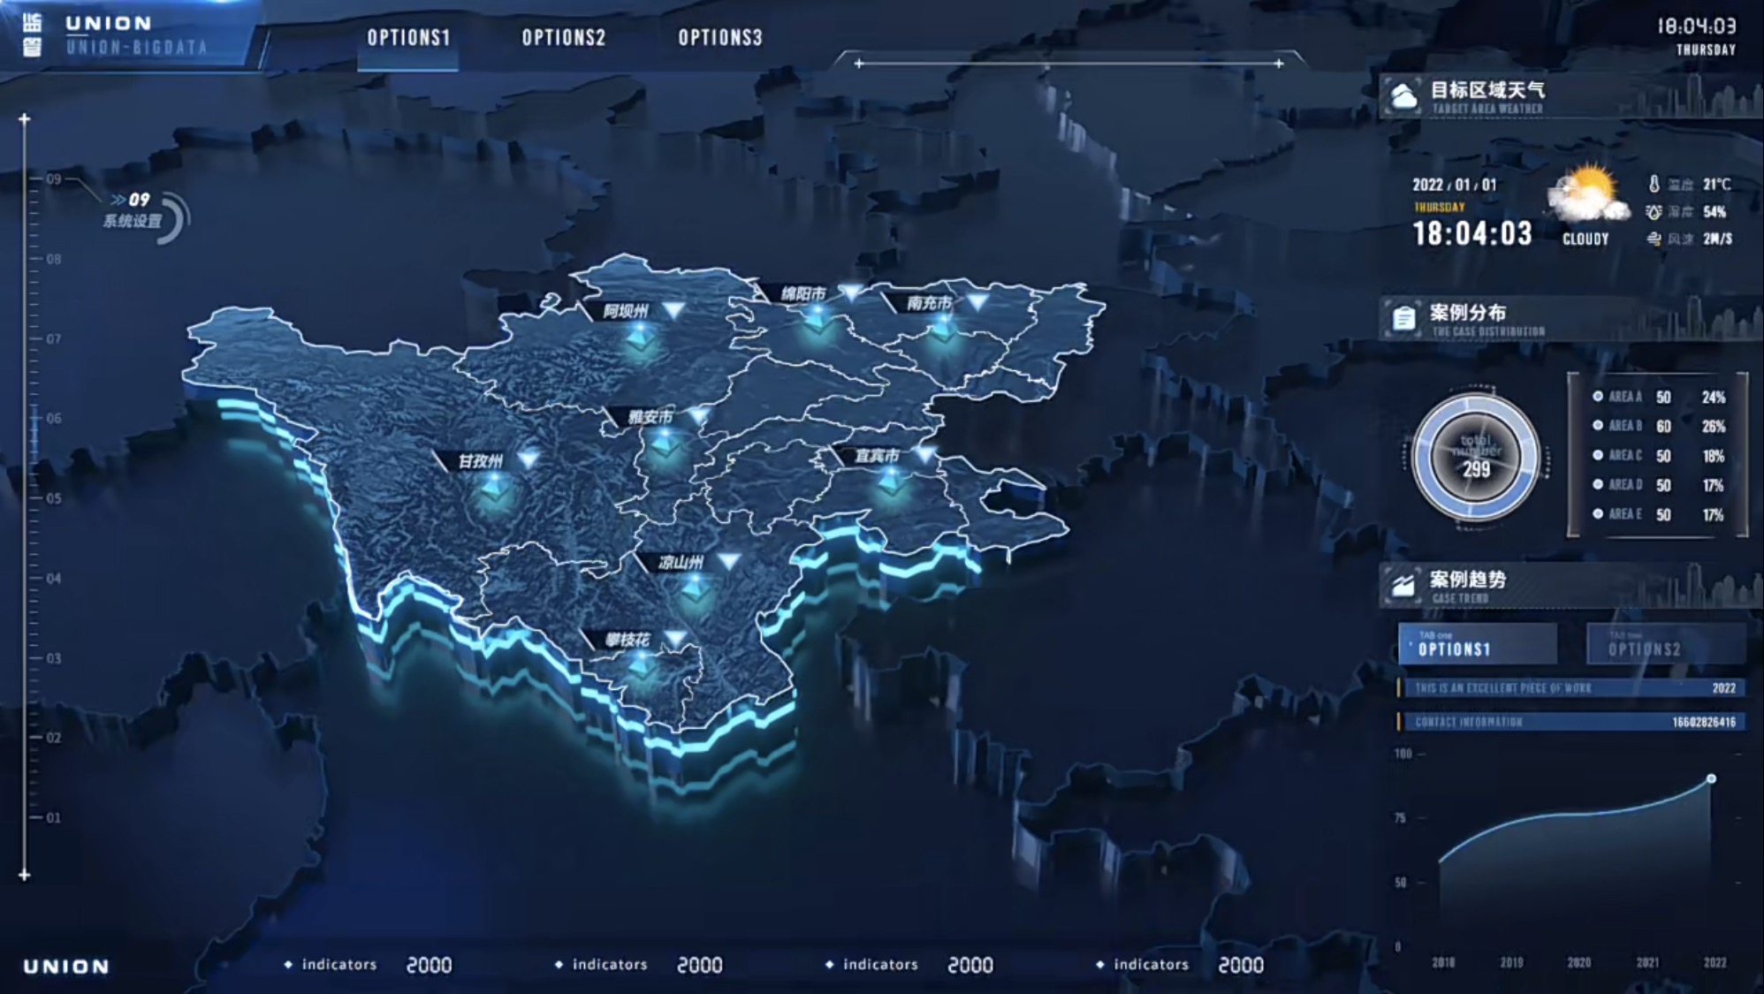
Task: Select the AREA A legend radio dot
Action: (1598, 397)
